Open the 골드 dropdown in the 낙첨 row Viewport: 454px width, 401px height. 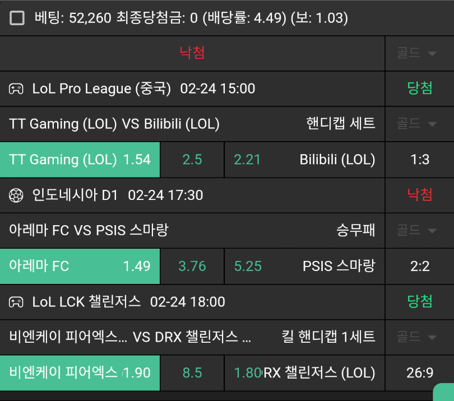pos(416,53)
